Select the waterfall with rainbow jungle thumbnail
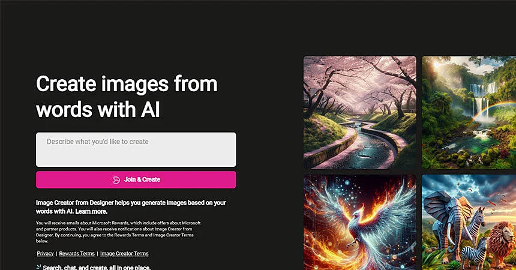 469,113
